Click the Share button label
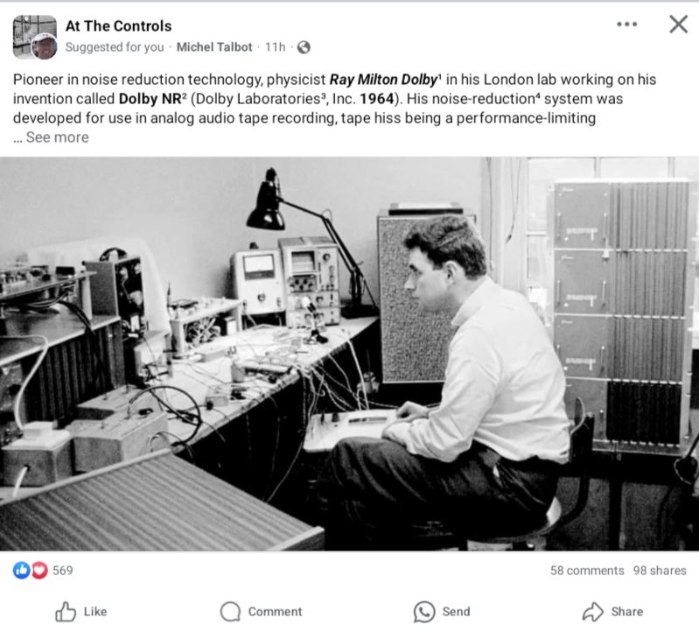This screenshot has width=699, height=632. [627, 612]
